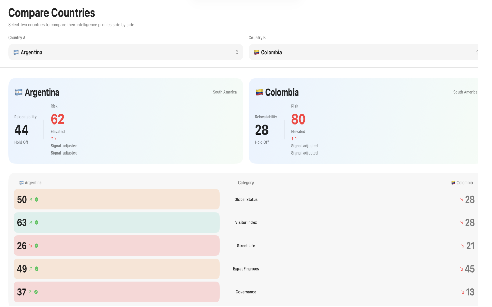Click the Colombia flag on the profile card
The height and width of the screenshot is (307, 492).
[x=259, y=92]
